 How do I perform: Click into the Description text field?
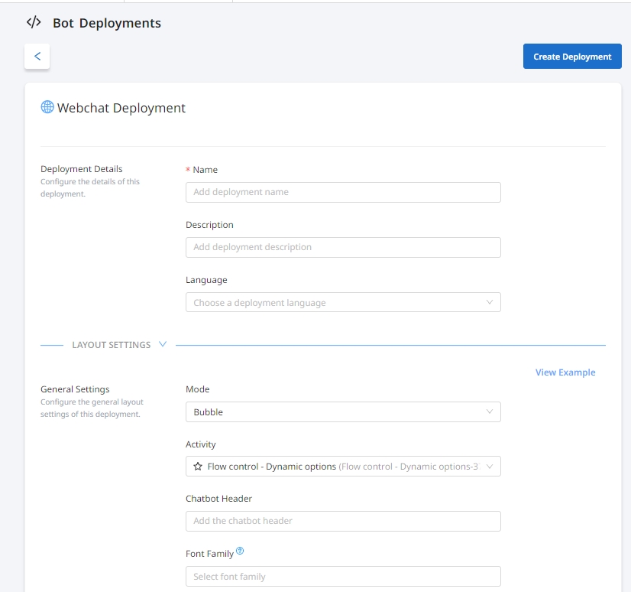(343, 247)
